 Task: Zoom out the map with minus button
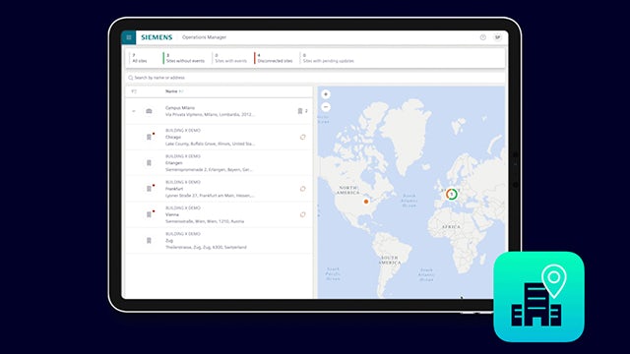tap(326, 107)
